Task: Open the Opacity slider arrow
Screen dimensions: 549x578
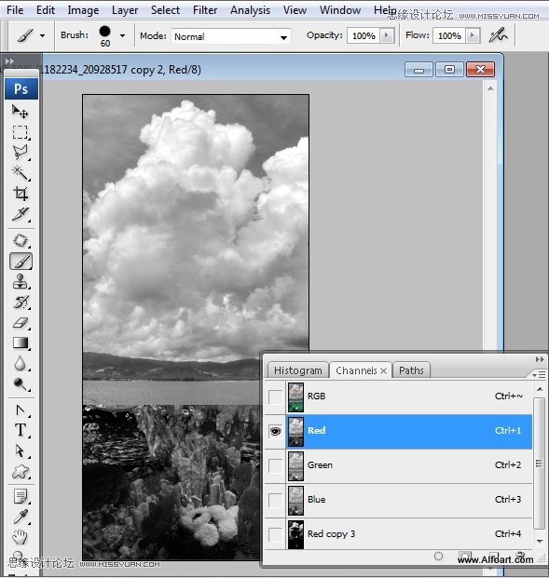Action: coord(387,35)
